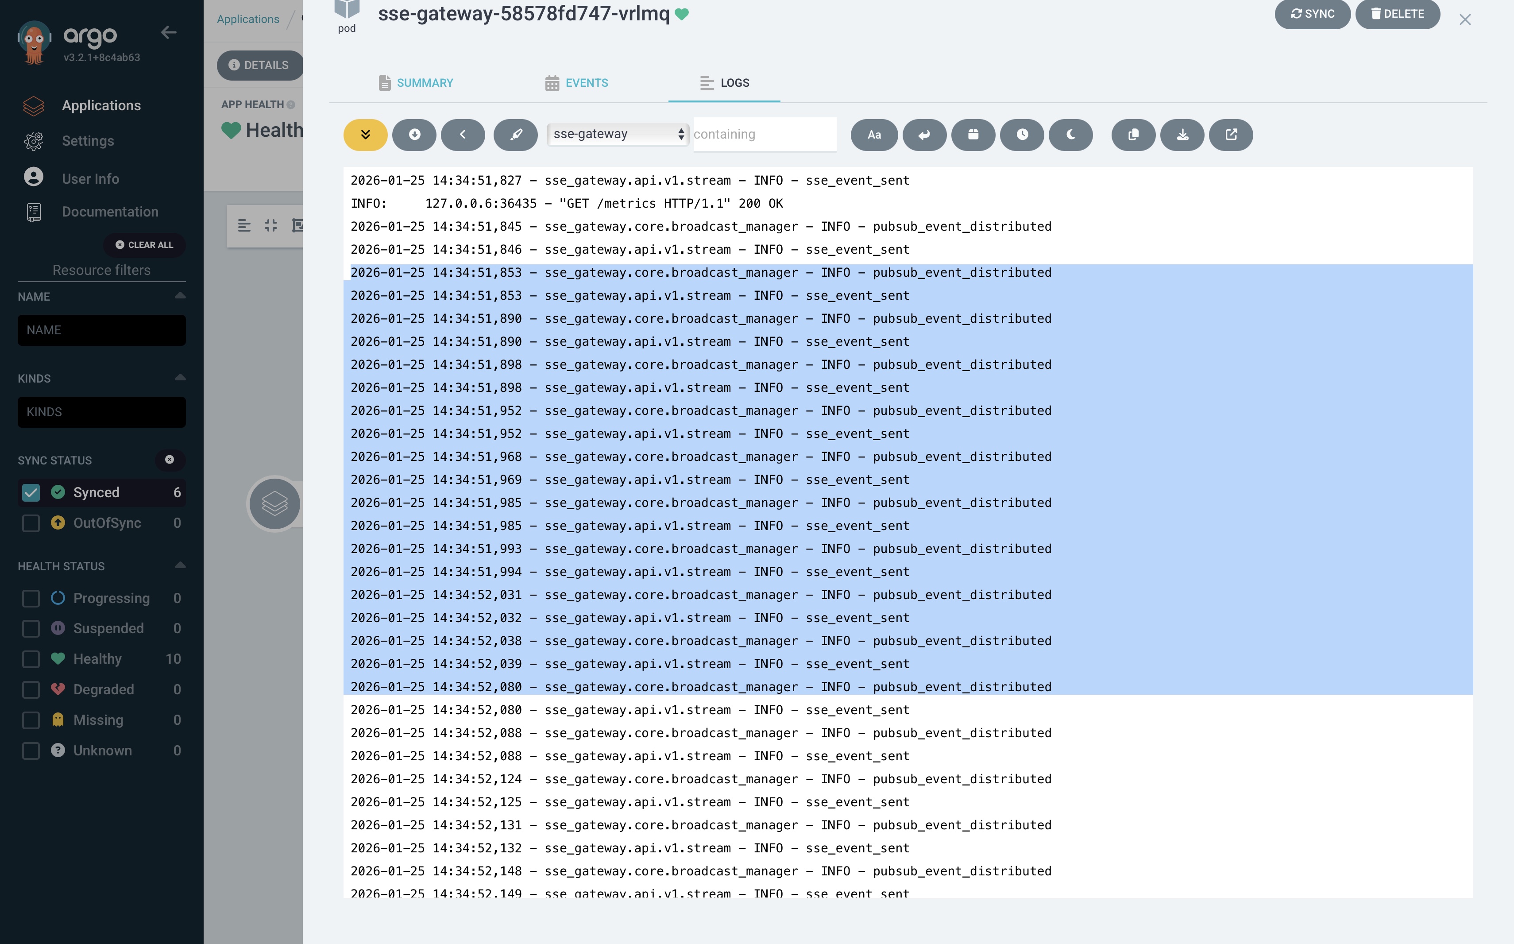Download logs with download-tray icon
This screenshot has height=944, width=1514.
pyautogui.click(x=1182, y=135)
